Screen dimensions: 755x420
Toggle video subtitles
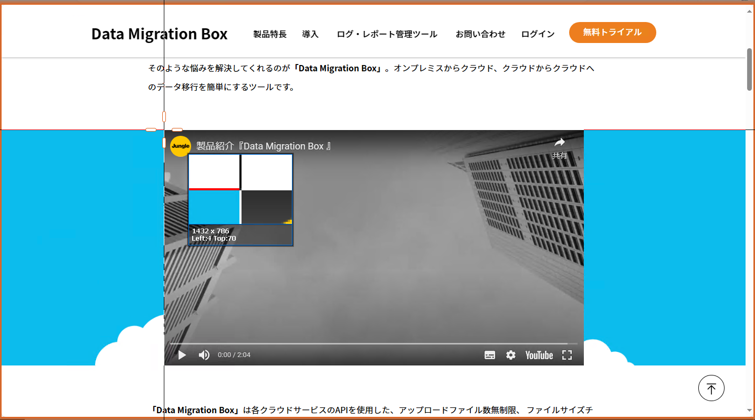click(489, 355)
